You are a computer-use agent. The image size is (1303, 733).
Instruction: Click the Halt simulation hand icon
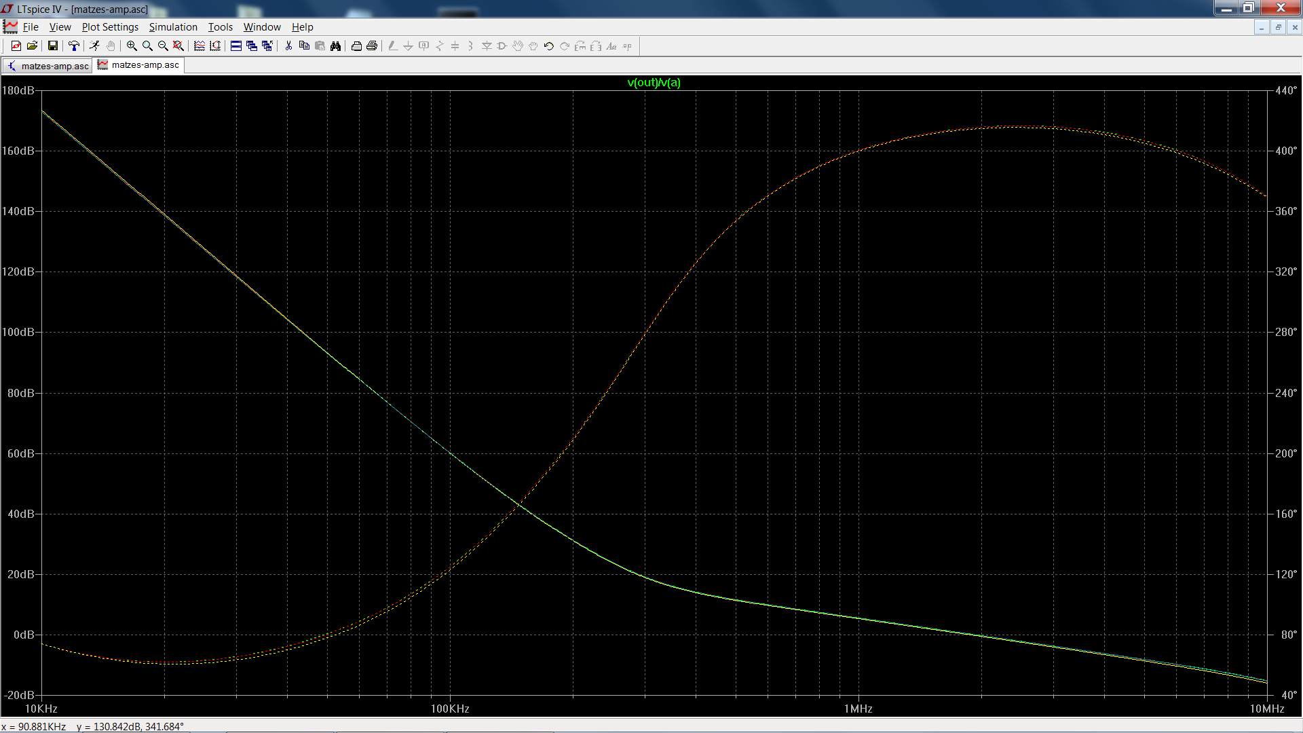pyautogui.click(x=111, y=46)
